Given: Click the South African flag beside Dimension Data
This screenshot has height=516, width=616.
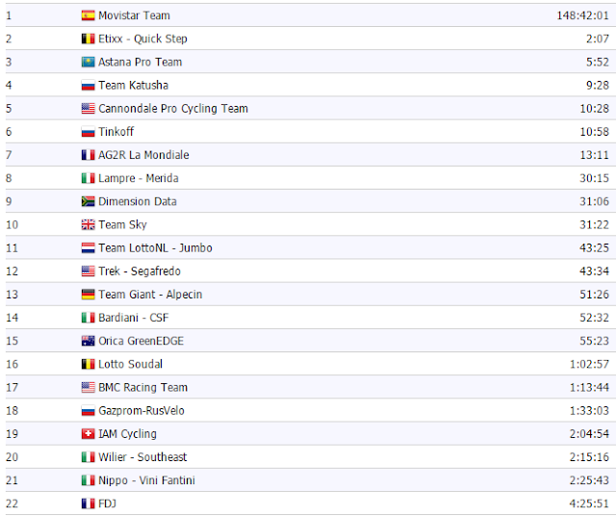Looking at the screenshot, I should pos(88,201).
